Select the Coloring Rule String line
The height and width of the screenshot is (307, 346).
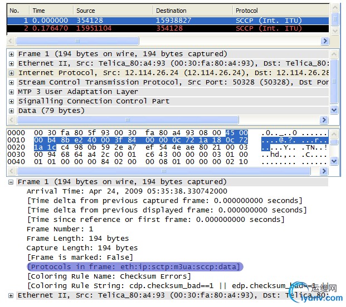tap(171, 286)
